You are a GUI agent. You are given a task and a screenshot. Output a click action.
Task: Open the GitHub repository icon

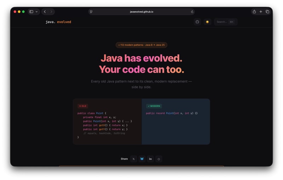[197, 22]
